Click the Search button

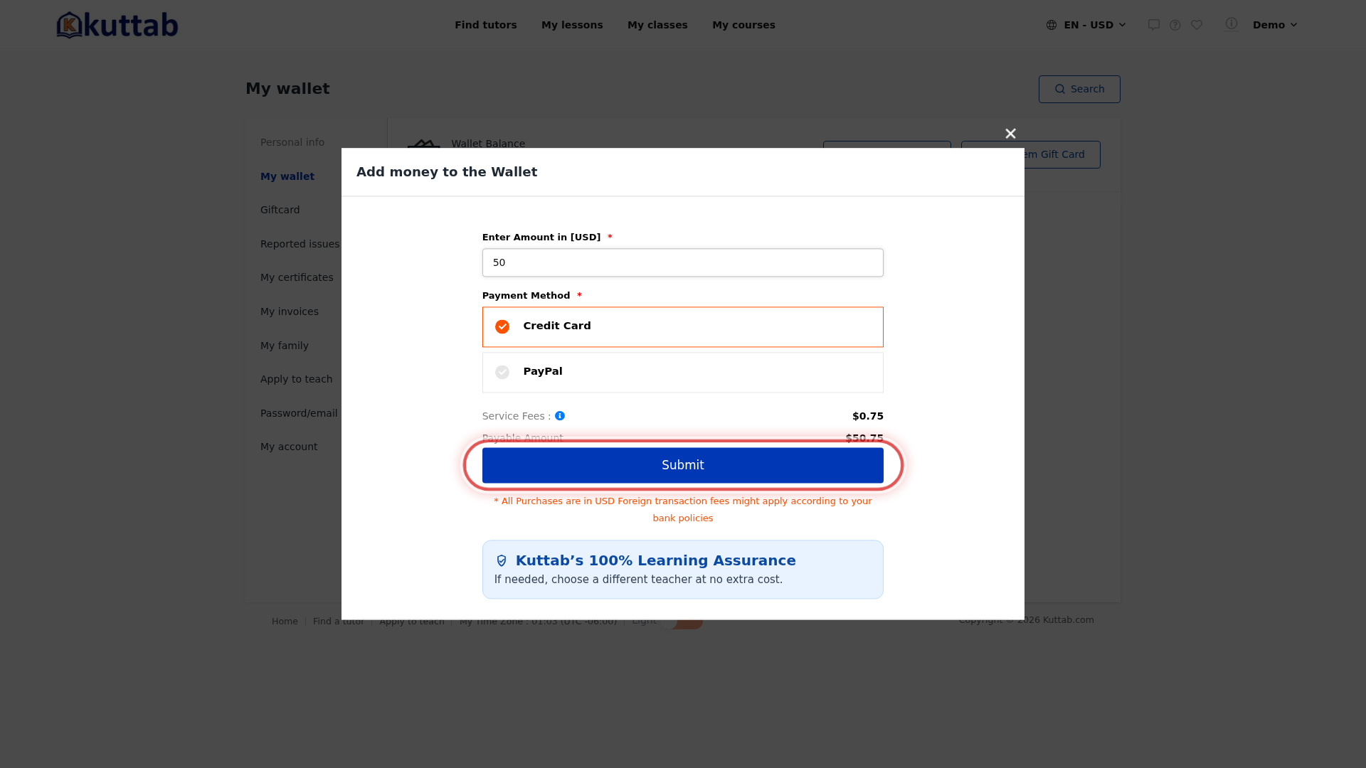(1079, 89)
